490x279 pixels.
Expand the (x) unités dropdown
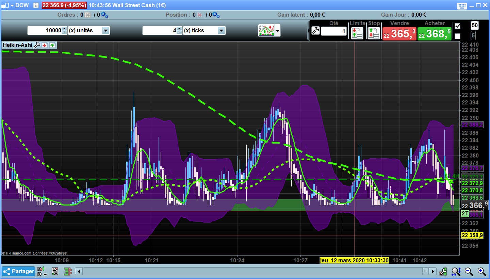click(105, 31)
